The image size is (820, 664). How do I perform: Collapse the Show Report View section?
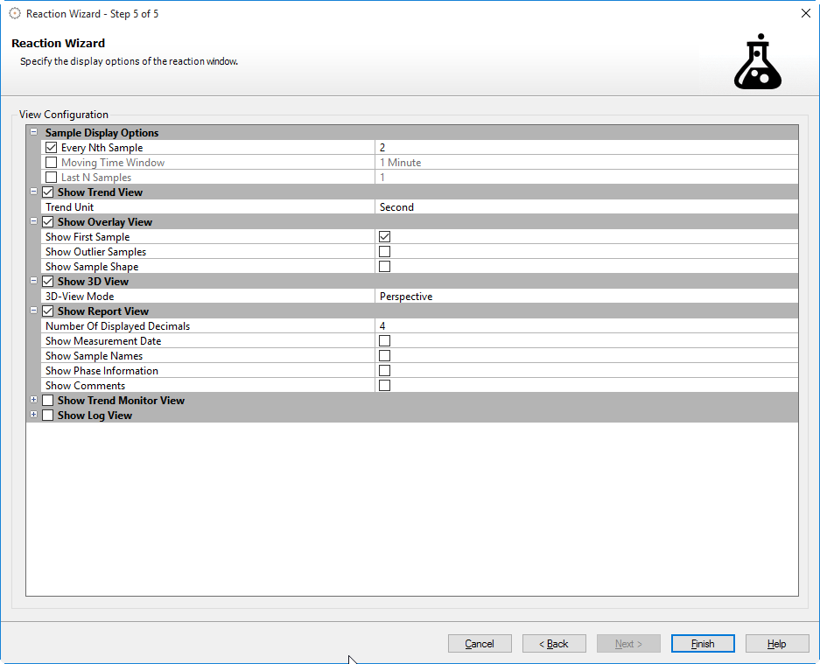tap(34, 311)
